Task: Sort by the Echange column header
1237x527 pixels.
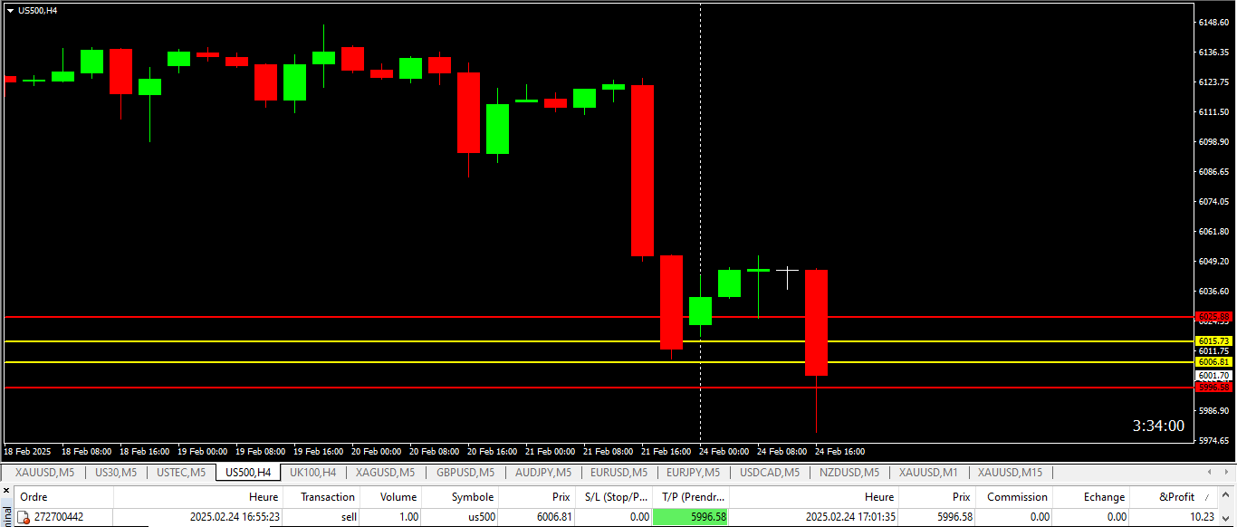Action: [1091, 496]
